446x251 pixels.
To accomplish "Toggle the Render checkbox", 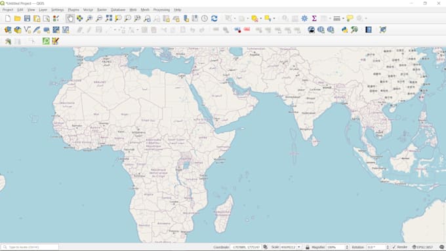I will pos(394,247).
